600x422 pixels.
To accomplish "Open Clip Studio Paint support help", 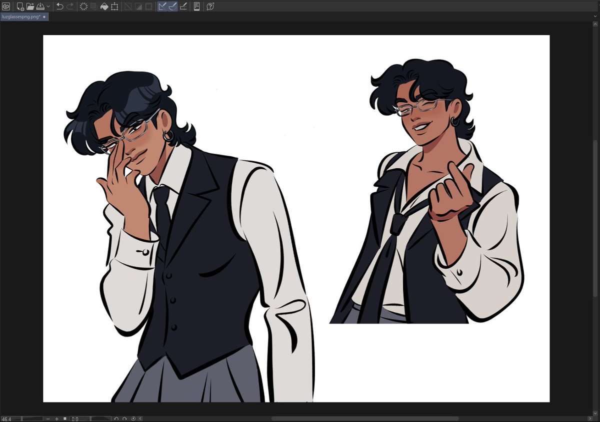I will [x=210, y=7].
